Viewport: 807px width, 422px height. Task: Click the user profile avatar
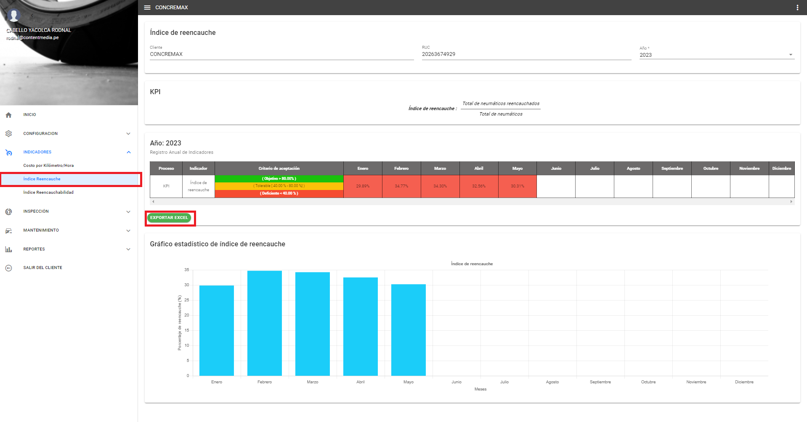point(14,15)
